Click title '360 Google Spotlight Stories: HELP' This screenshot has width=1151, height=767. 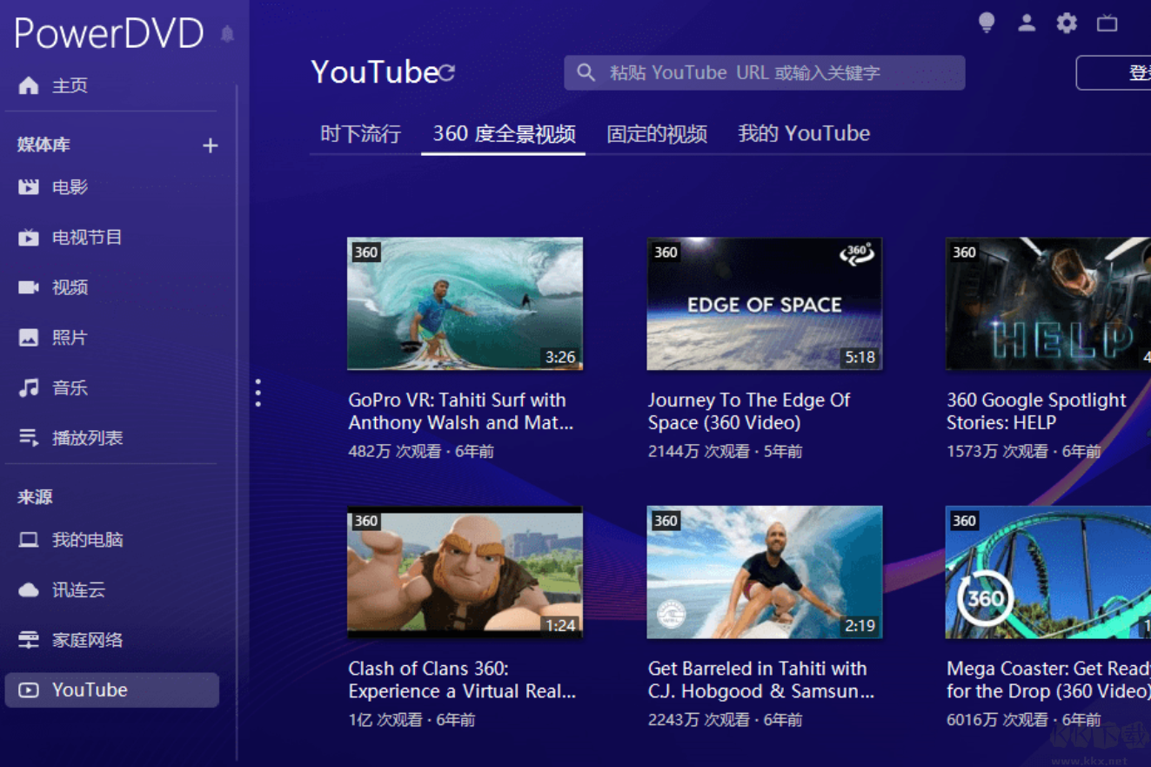click(x=1036, y=412)
